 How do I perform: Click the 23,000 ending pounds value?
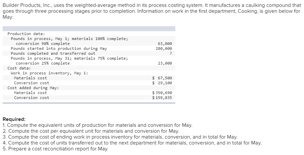coord(165,63)
